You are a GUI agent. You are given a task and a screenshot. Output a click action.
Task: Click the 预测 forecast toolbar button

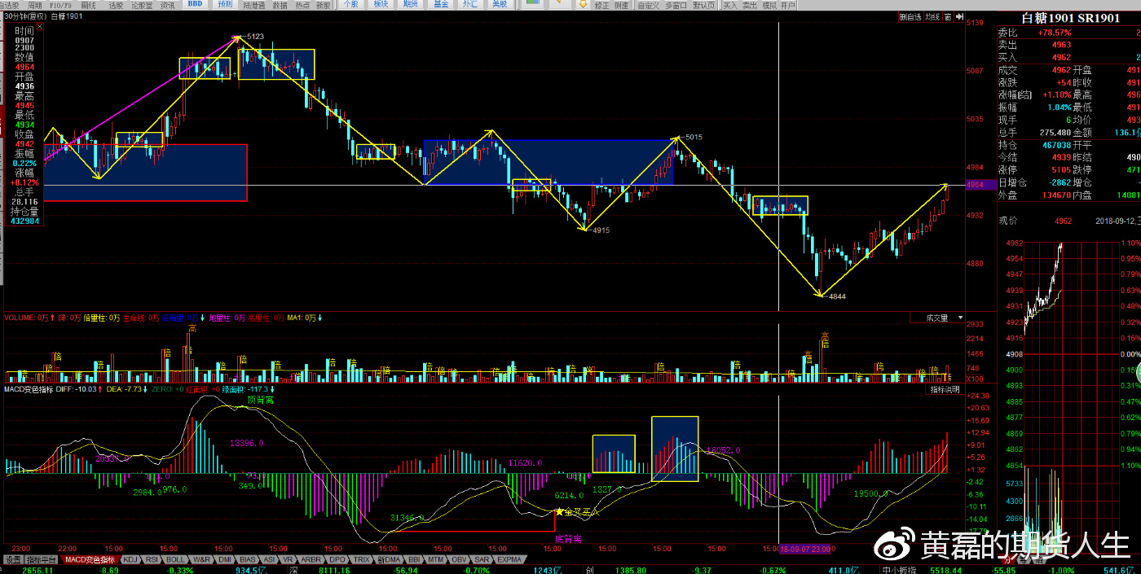pos(224,4)
